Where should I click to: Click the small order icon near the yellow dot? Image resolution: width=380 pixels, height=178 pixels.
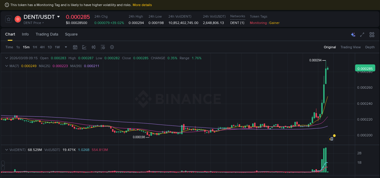[331, 138]
